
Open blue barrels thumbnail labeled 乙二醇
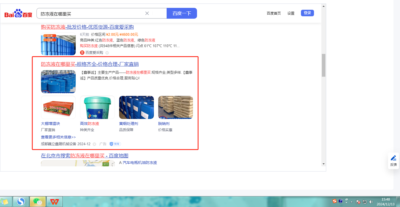(x=58, y=44)
